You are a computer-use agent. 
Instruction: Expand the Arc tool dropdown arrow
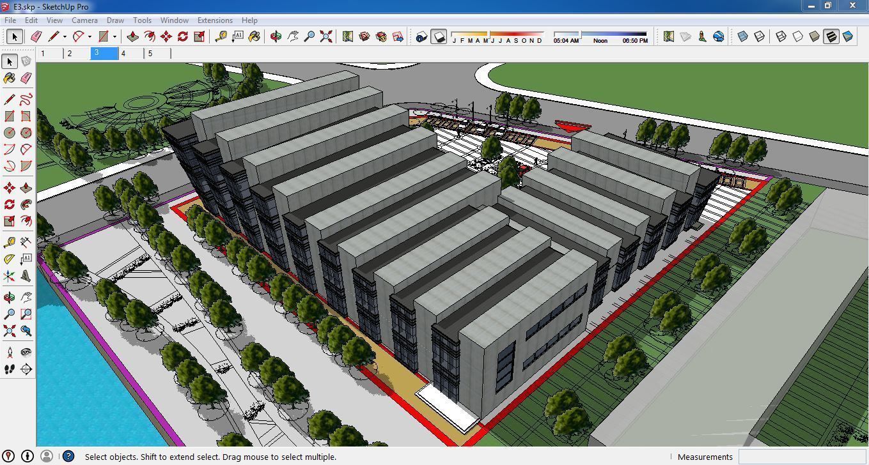tap(90, 37)
